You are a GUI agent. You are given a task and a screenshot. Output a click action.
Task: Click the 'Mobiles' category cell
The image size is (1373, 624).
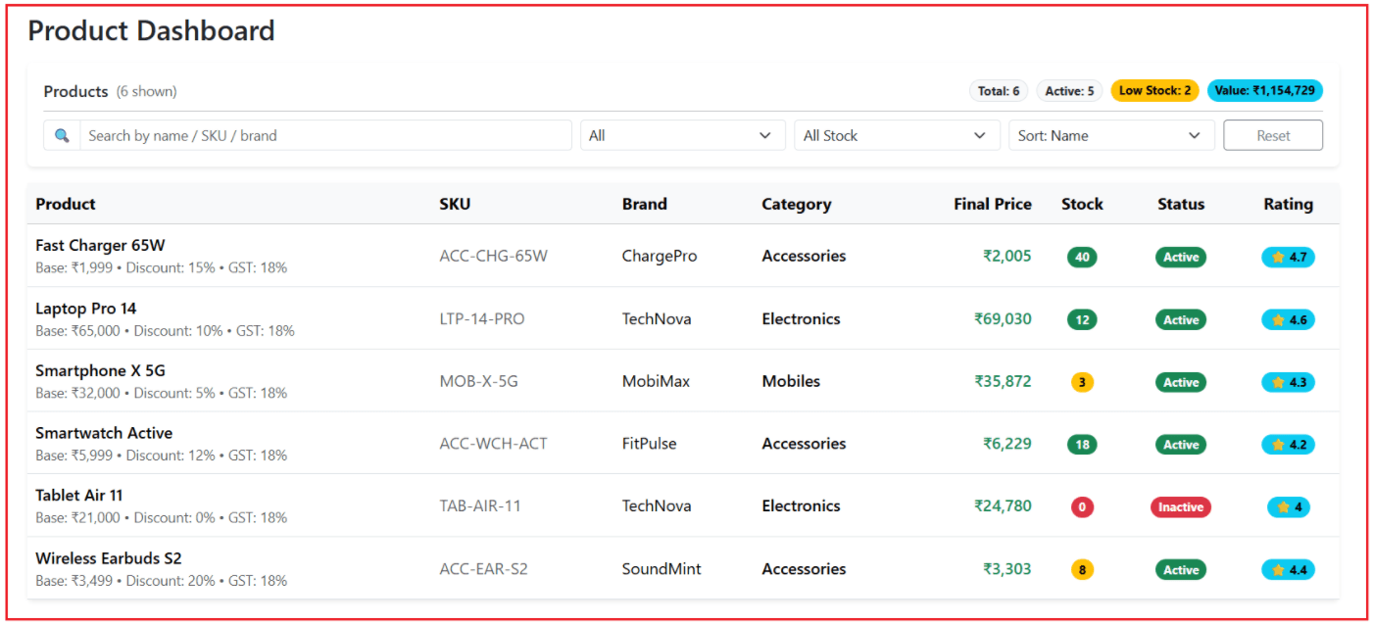pos(791,381)
